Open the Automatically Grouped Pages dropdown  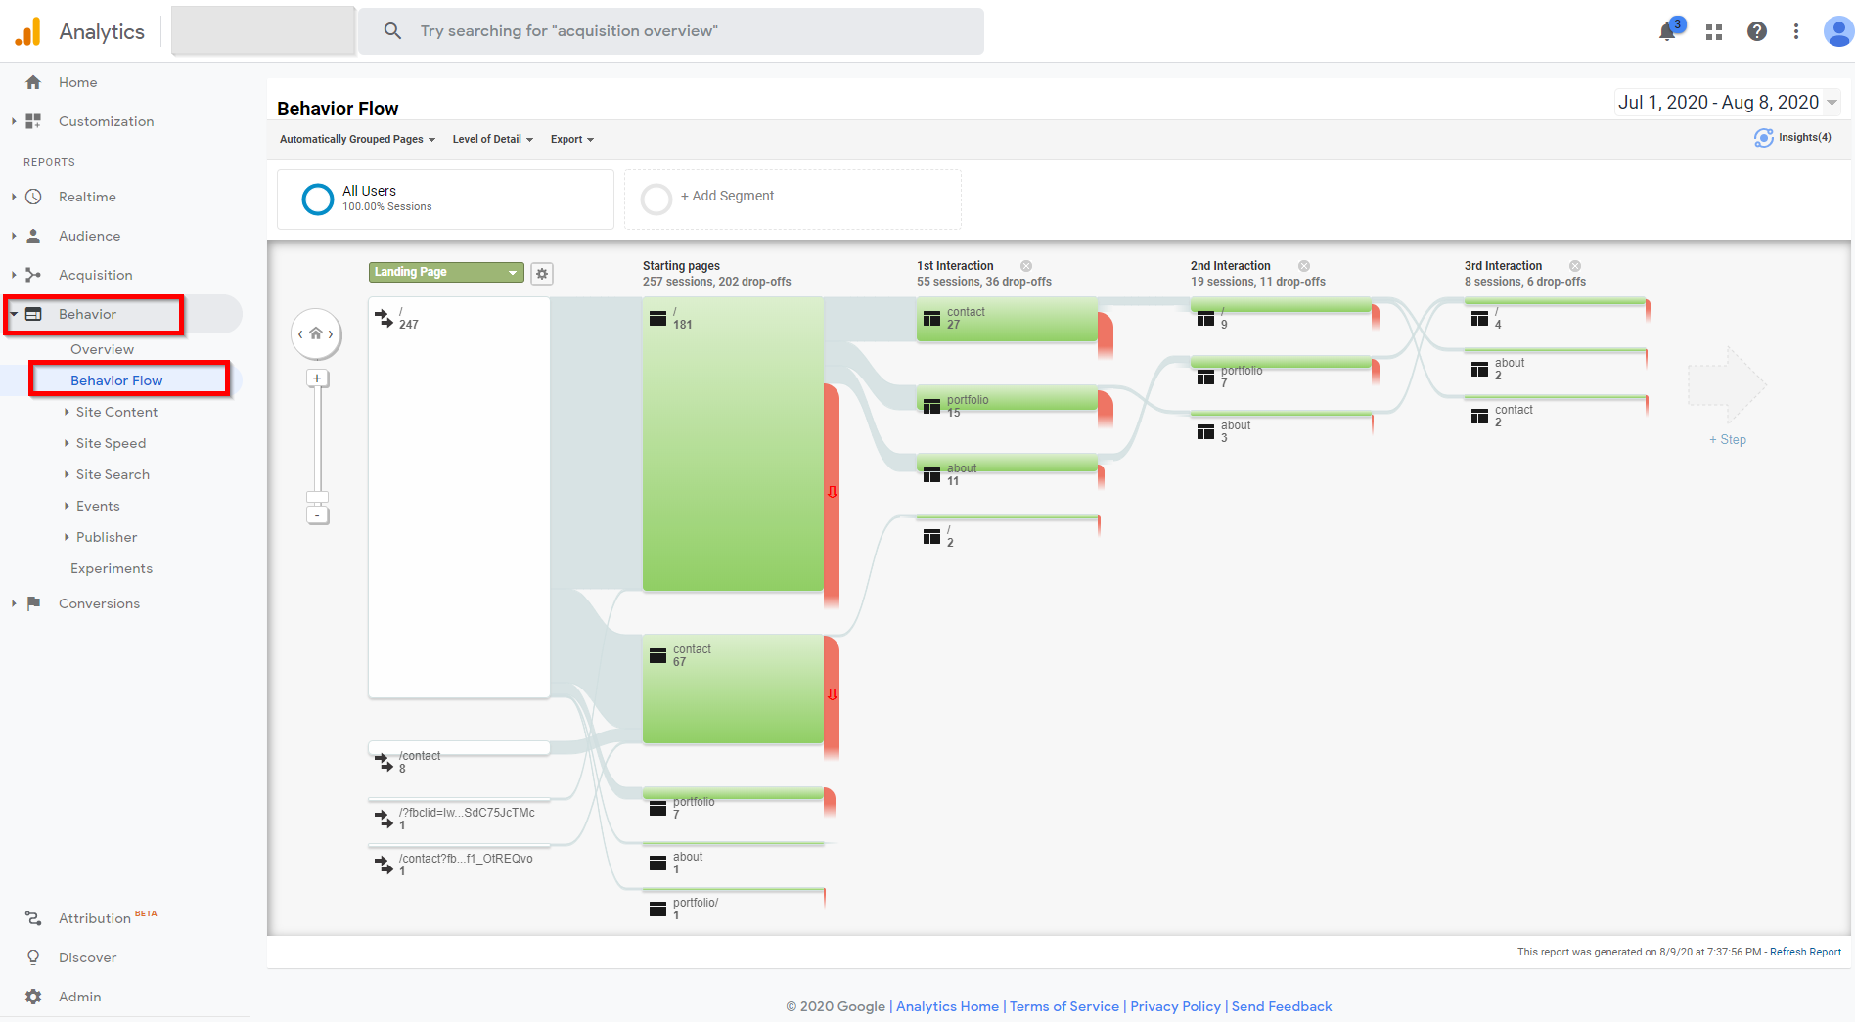coord(355,139)
